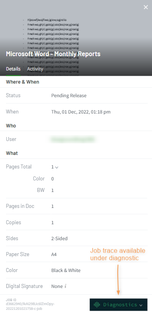Viewport: 152px width, 323px height.
Task: Click the Black & White color value
Action: click(66, 270)
